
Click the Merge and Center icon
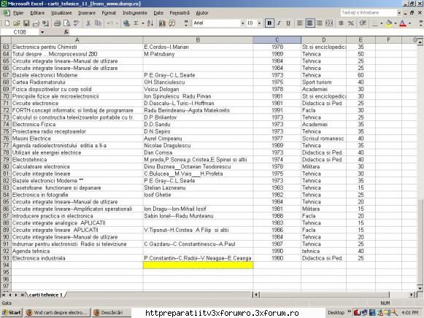point(329,23)
